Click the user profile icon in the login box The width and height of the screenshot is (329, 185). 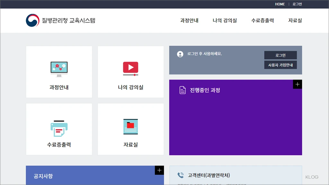pyautogui.click(x=180, y=54)
